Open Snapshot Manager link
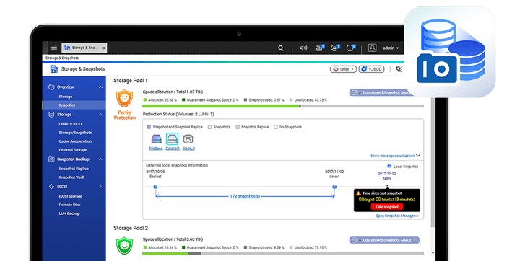525x261 pixels. (397, 216)
